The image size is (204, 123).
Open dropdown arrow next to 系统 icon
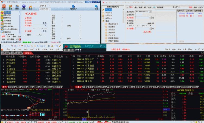[35, 7]
